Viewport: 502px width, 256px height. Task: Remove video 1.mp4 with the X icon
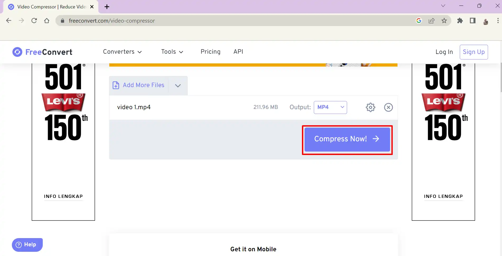[x=388, y=107]
